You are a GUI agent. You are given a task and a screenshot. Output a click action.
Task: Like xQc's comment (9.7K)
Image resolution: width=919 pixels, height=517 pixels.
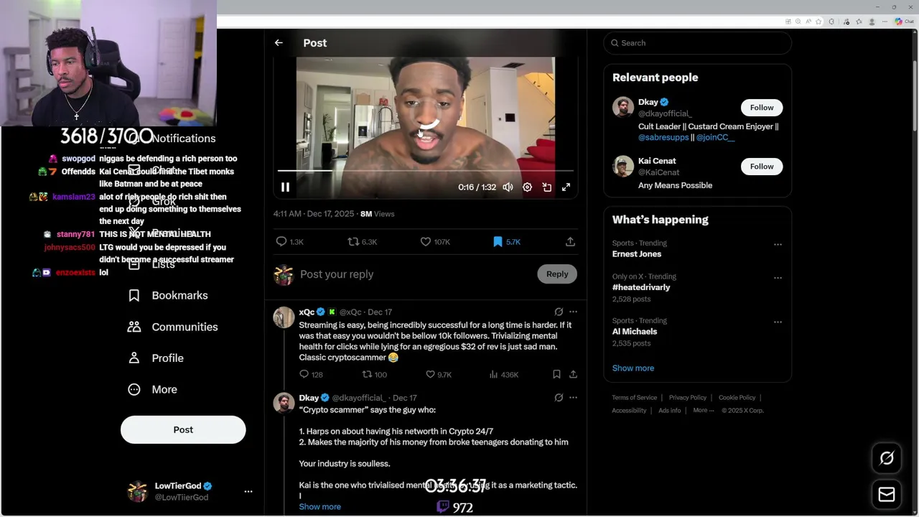[x=438, y=374]
